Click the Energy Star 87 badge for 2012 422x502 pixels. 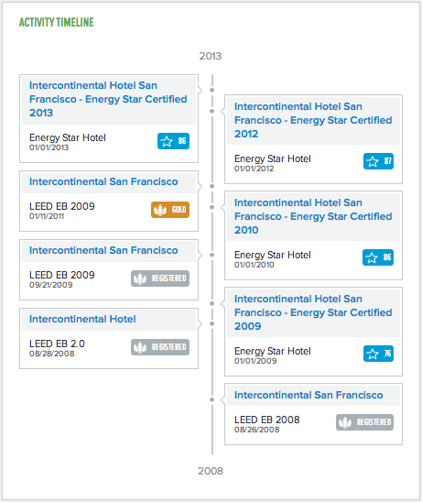pos(378,161)
